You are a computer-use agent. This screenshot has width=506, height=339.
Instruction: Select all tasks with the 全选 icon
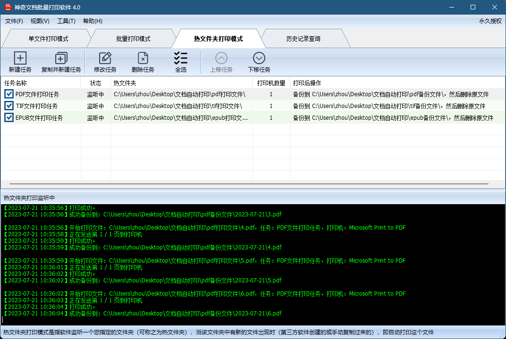(181, 62)
